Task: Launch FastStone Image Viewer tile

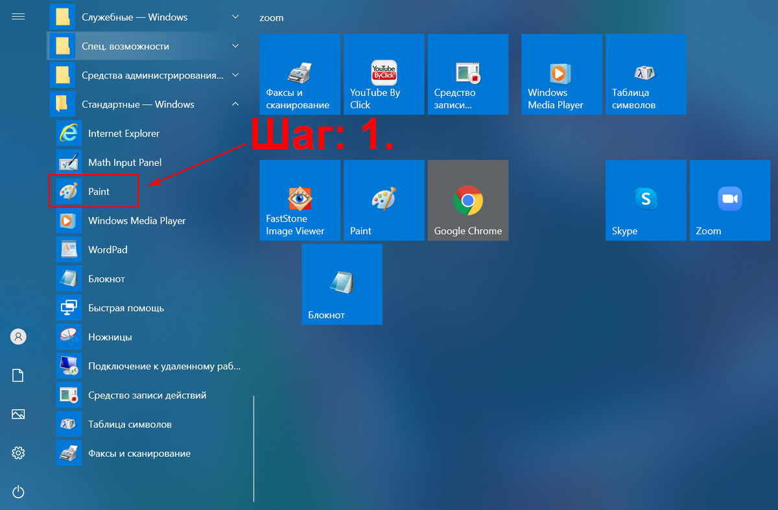Action: click(300, 200)
